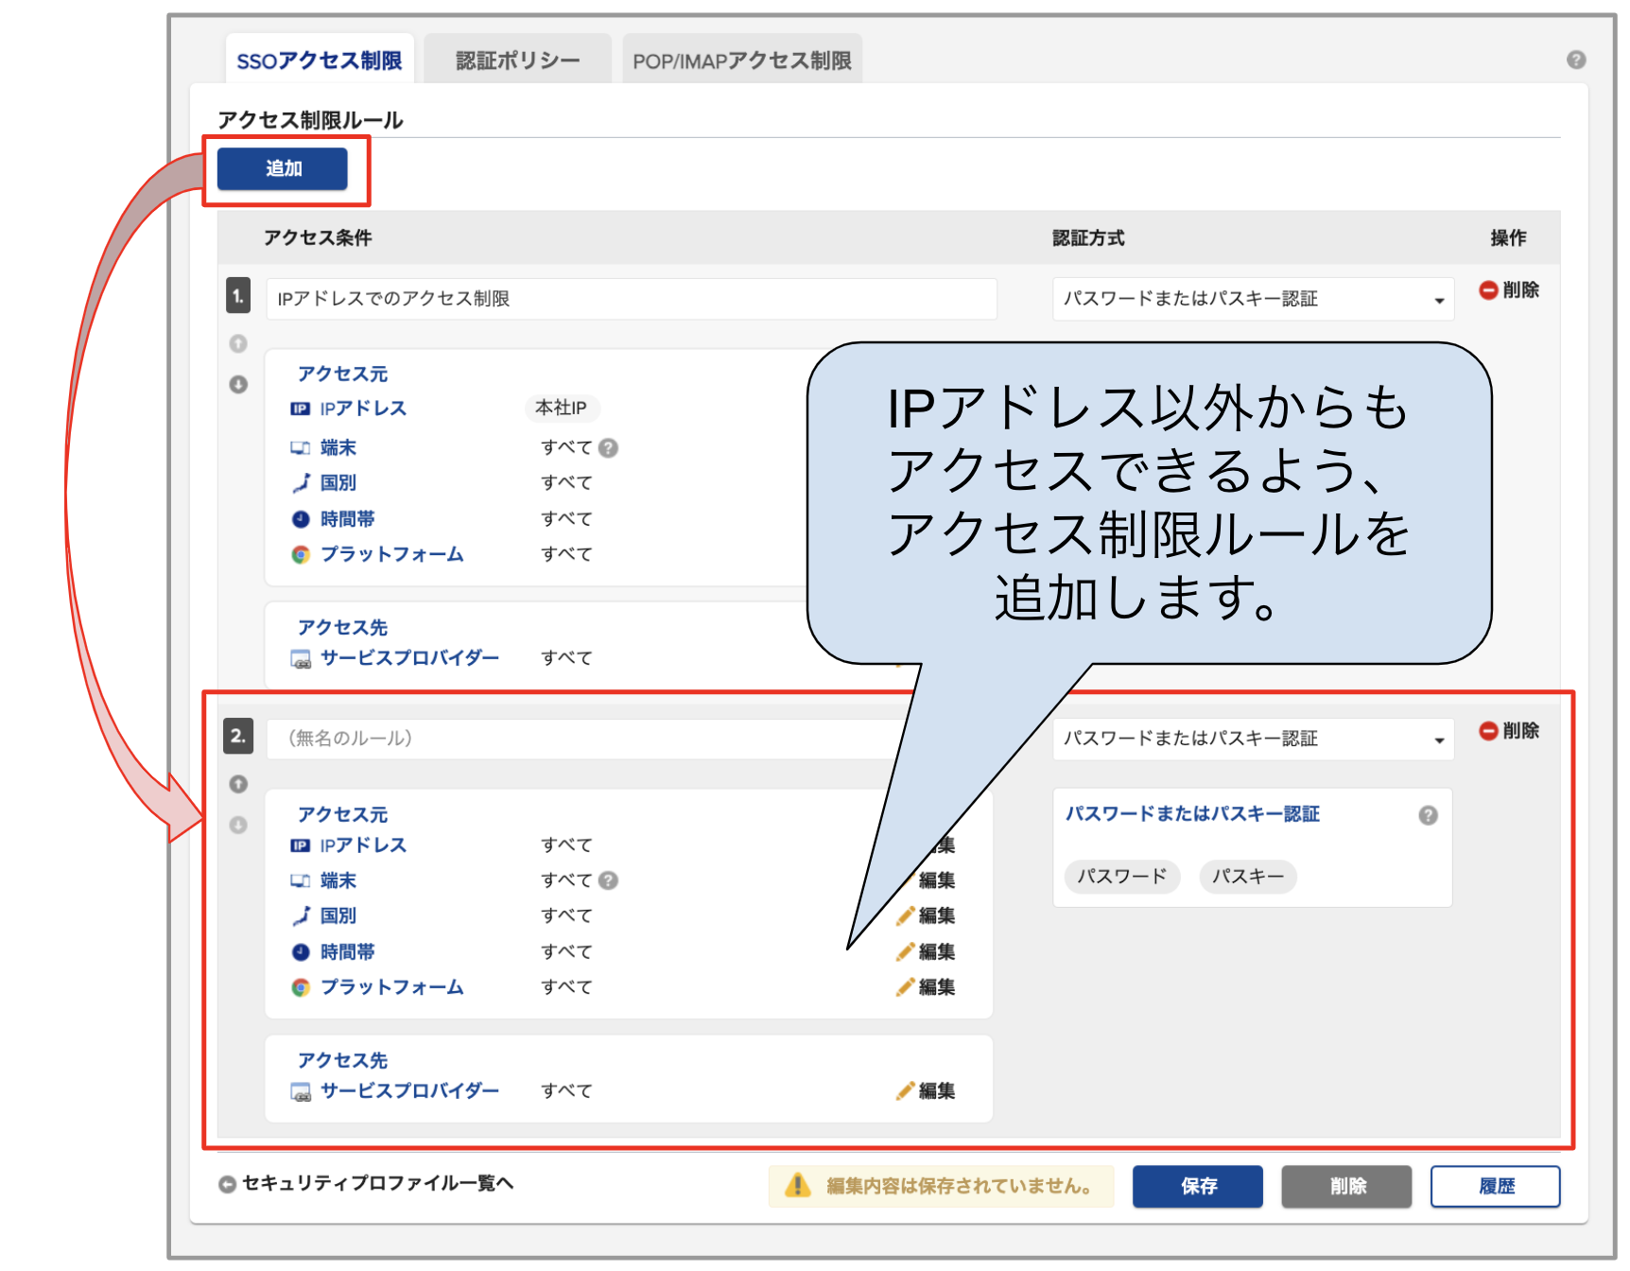Click the 追加 button to add rule
The width and height of the screenshot is (1630, 1271).
pyautogui.click(x=283, y=168)
